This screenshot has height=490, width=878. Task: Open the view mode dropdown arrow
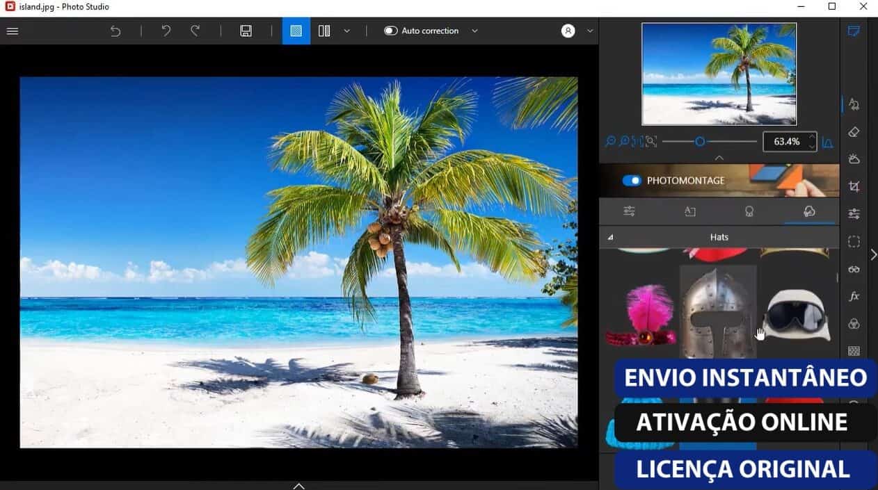tap(346, 31)
